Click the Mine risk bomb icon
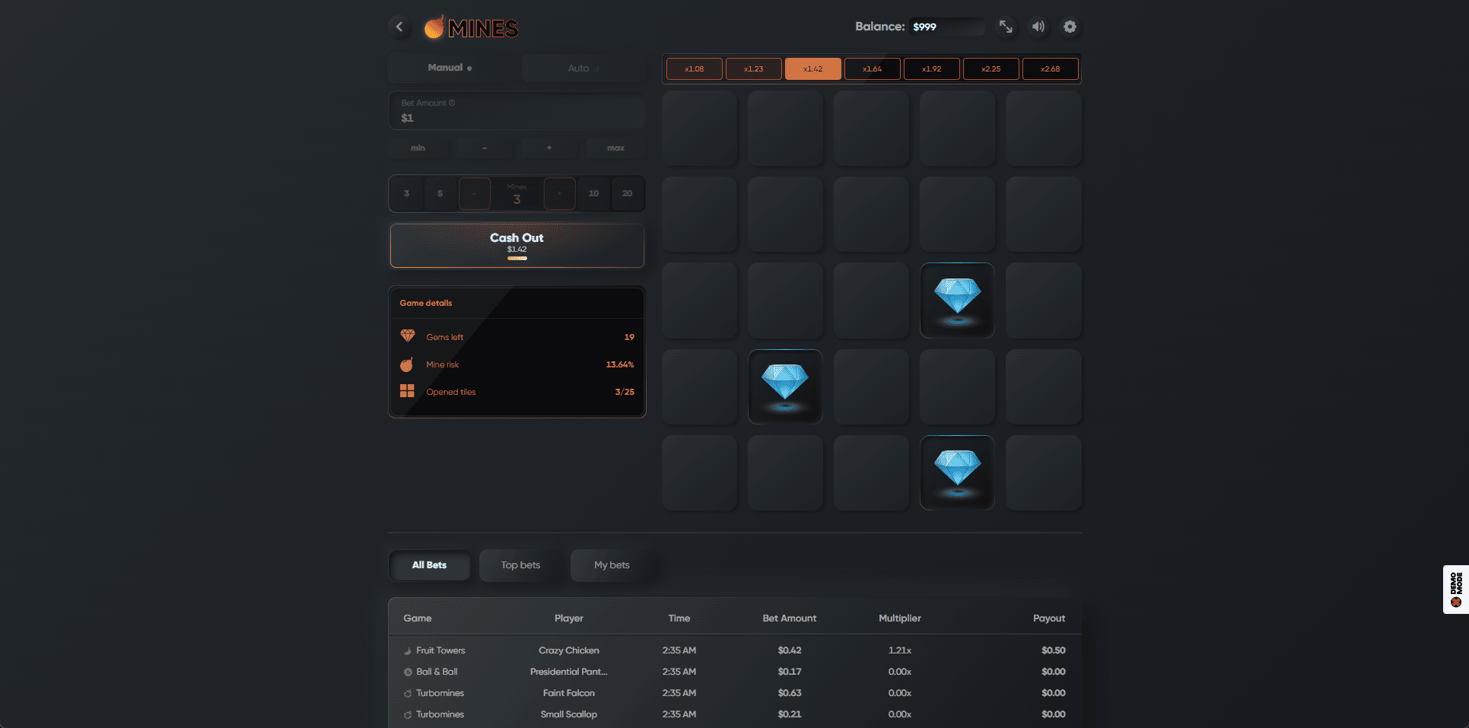 407,364
